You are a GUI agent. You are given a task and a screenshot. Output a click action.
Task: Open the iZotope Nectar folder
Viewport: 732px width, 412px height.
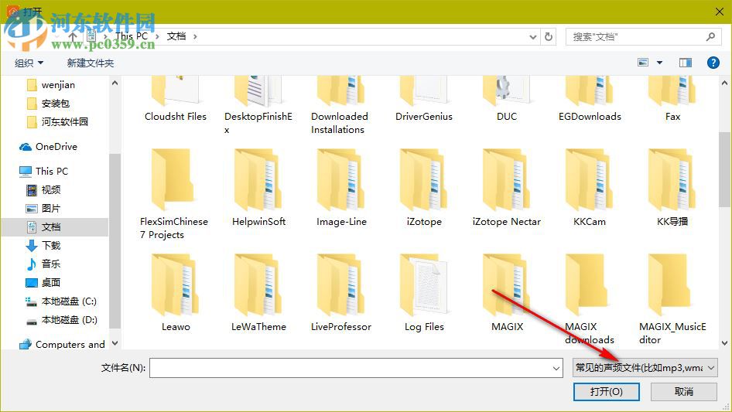(x=507, y=188)
